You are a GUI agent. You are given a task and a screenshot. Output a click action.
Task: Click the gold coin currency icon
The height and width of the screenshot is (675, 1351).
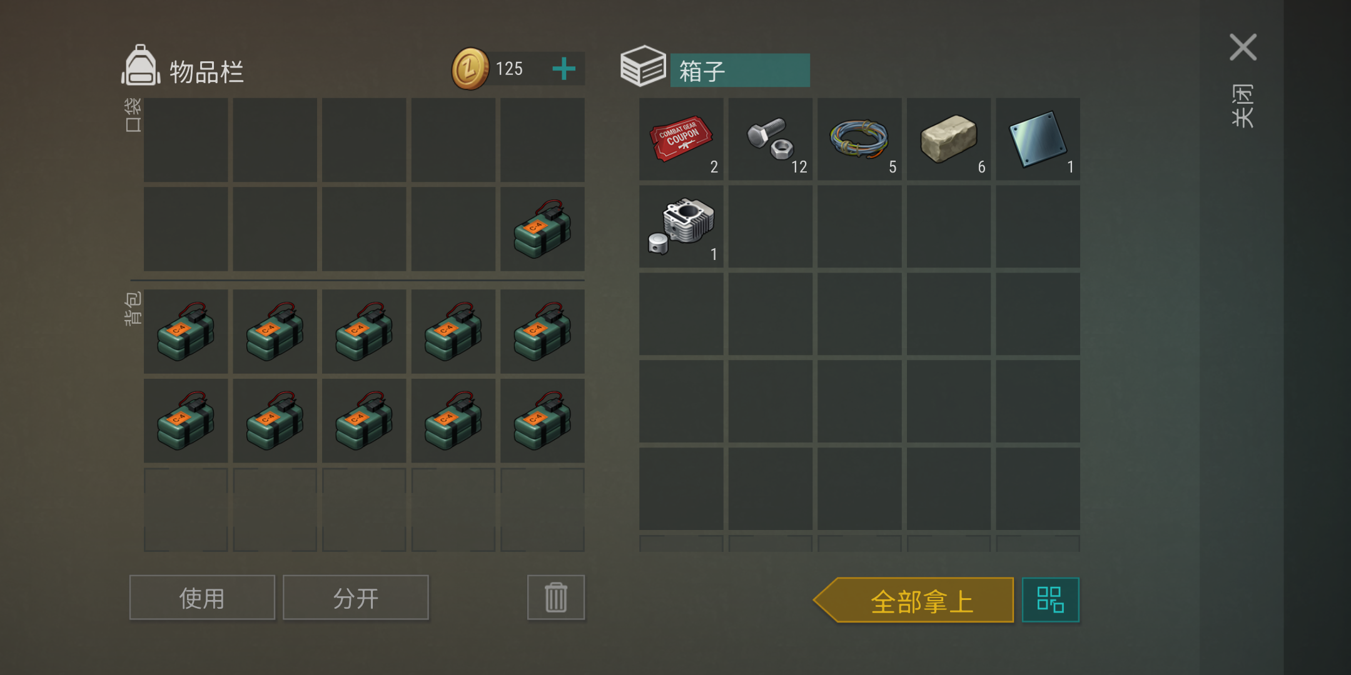pos(470,69)
